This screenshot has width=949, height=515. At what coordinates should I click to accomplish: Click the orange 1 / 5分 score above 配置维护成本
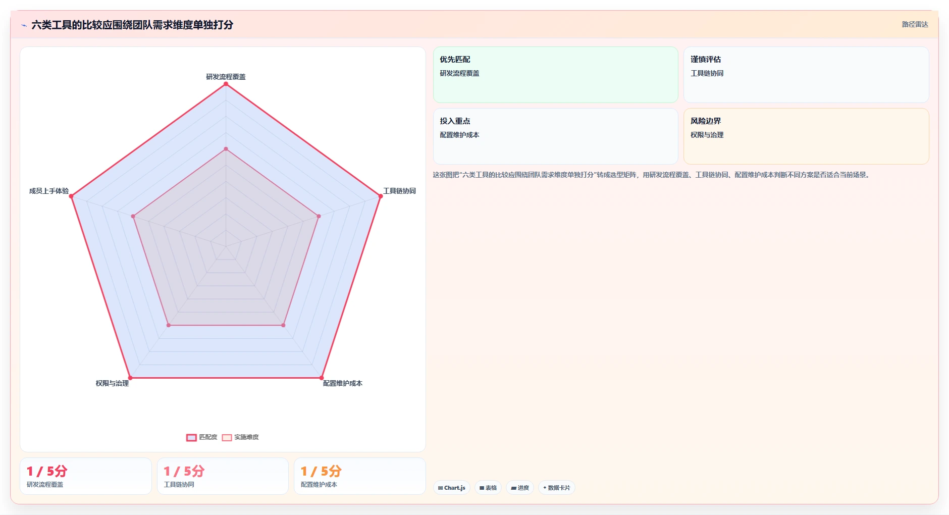321,471
